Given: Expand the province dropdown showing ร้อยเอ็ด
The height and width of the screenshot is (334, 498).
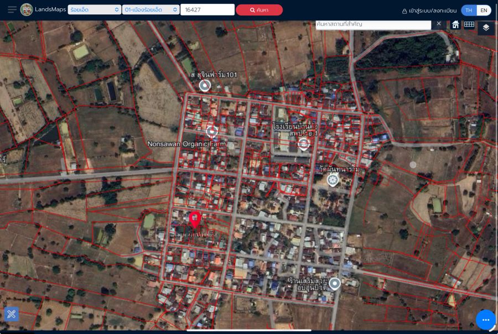Looking at the screenshot, I should click(94, 10).
